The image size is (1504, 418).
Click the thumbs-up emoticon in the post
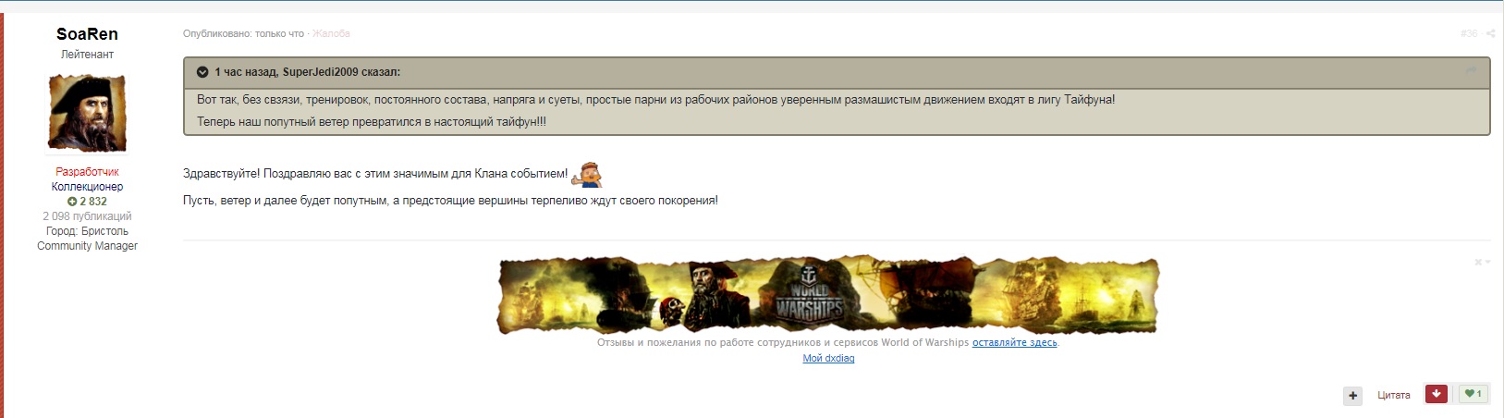pos(587,174)
